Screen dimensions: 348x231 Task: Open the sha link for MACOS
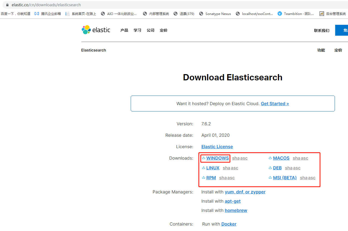pyautogui.click(x=296, y=158)
